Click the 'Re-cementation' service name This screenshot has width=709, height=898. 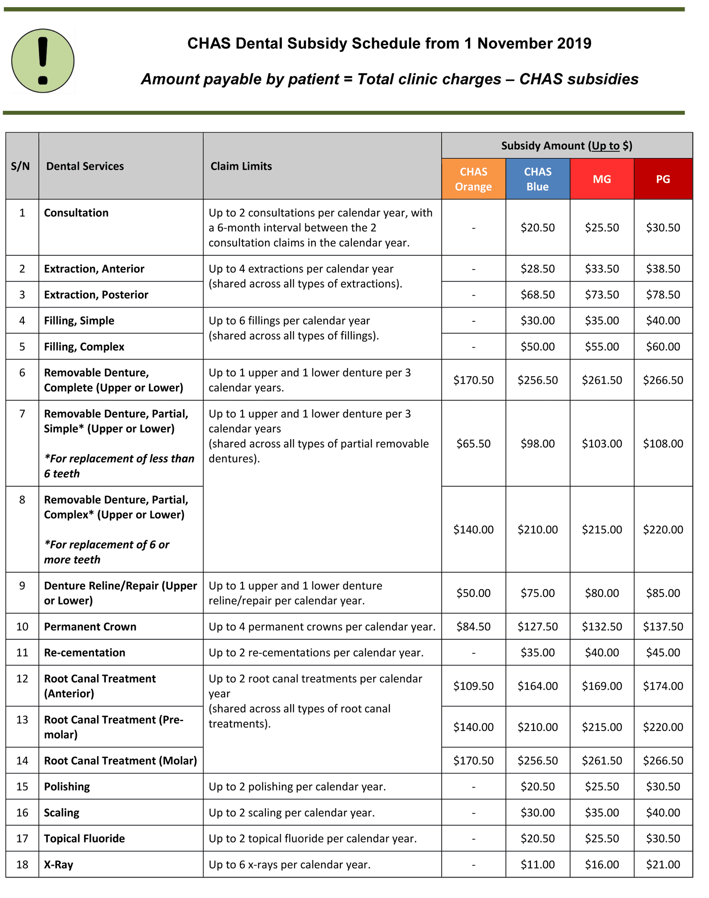click(x=85, y=652)
